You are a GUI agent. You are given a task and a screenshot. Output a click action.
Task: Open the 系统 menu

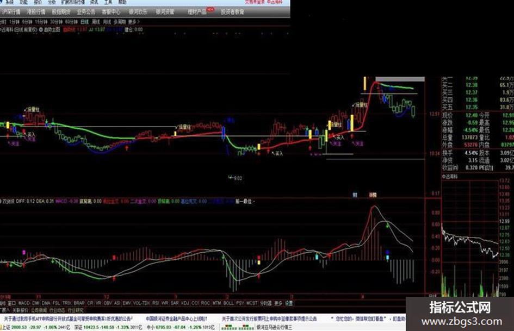coord(9,2)
